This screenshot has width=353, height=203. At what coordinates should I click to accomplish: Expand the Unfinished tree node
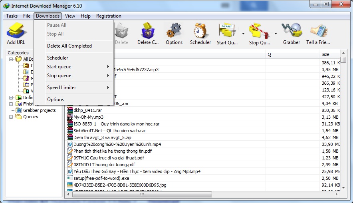point(11,98)
